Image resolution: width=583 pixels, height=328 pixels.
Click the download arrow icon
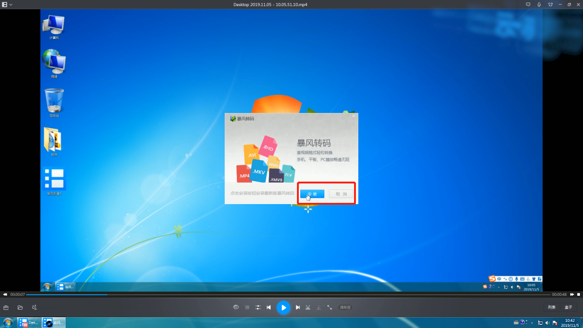[319, 307]
